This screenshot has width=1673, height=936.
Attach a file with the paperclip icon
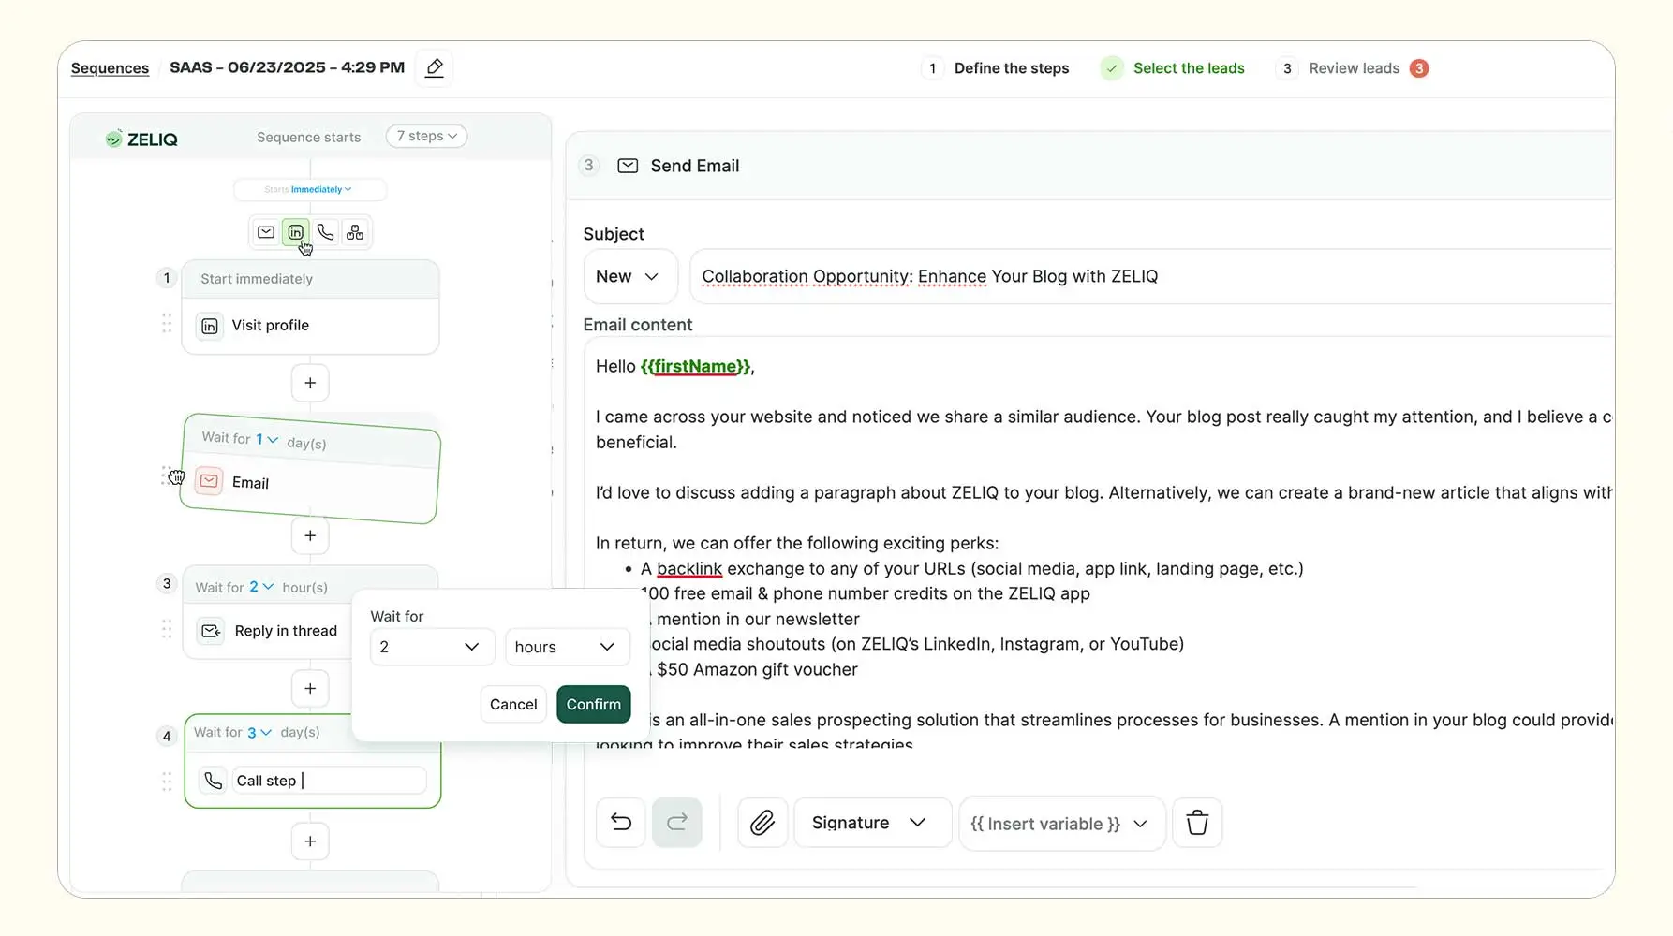point(762,823)
